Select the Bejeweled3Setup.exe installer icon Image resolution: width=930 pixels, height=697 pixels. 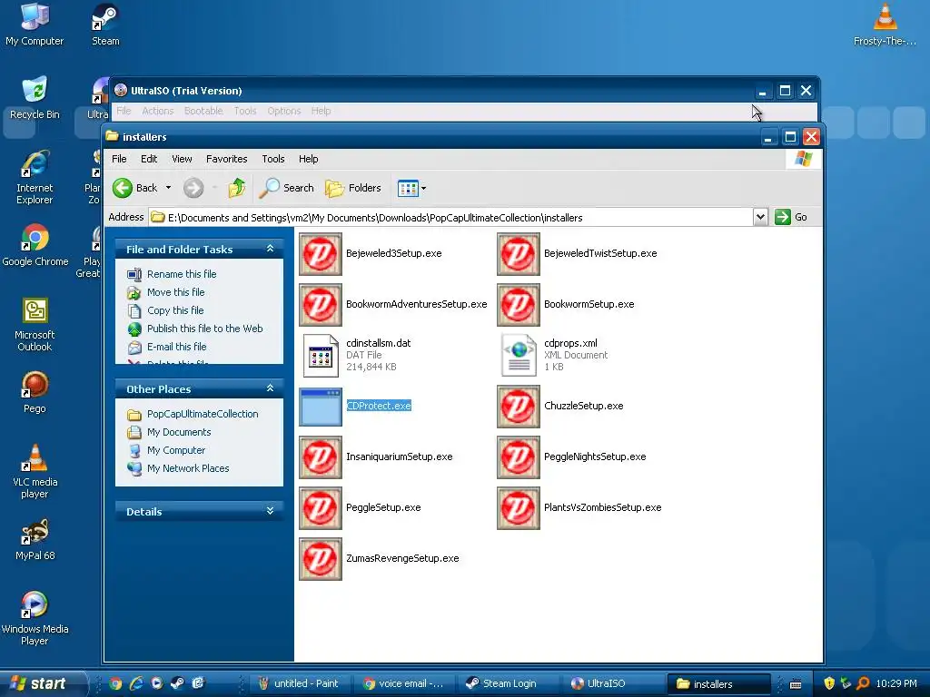tap(321, 254)
